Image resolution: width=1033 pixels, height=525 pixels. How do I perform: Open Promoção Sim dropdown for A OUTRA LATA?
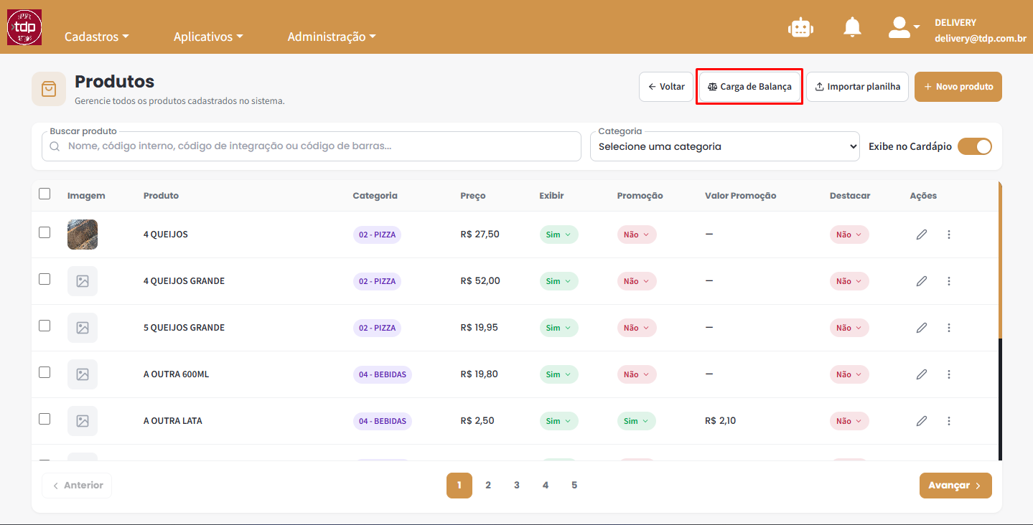pos(637,421)
